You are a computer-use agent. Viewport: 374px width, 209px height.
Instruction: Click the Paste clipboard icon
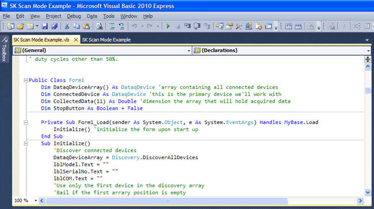point(86,26)
